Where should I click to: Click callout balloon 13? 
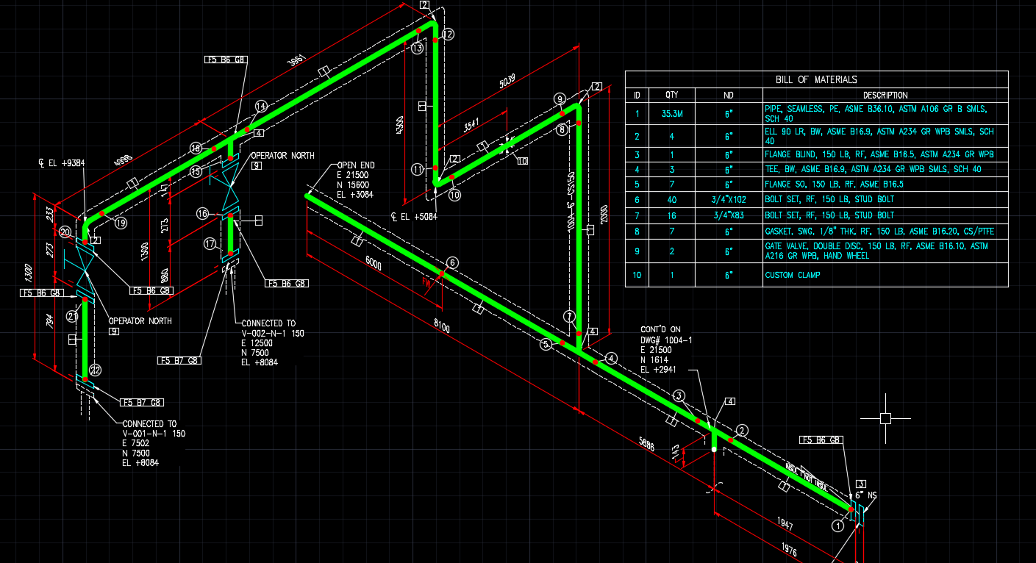418,49
